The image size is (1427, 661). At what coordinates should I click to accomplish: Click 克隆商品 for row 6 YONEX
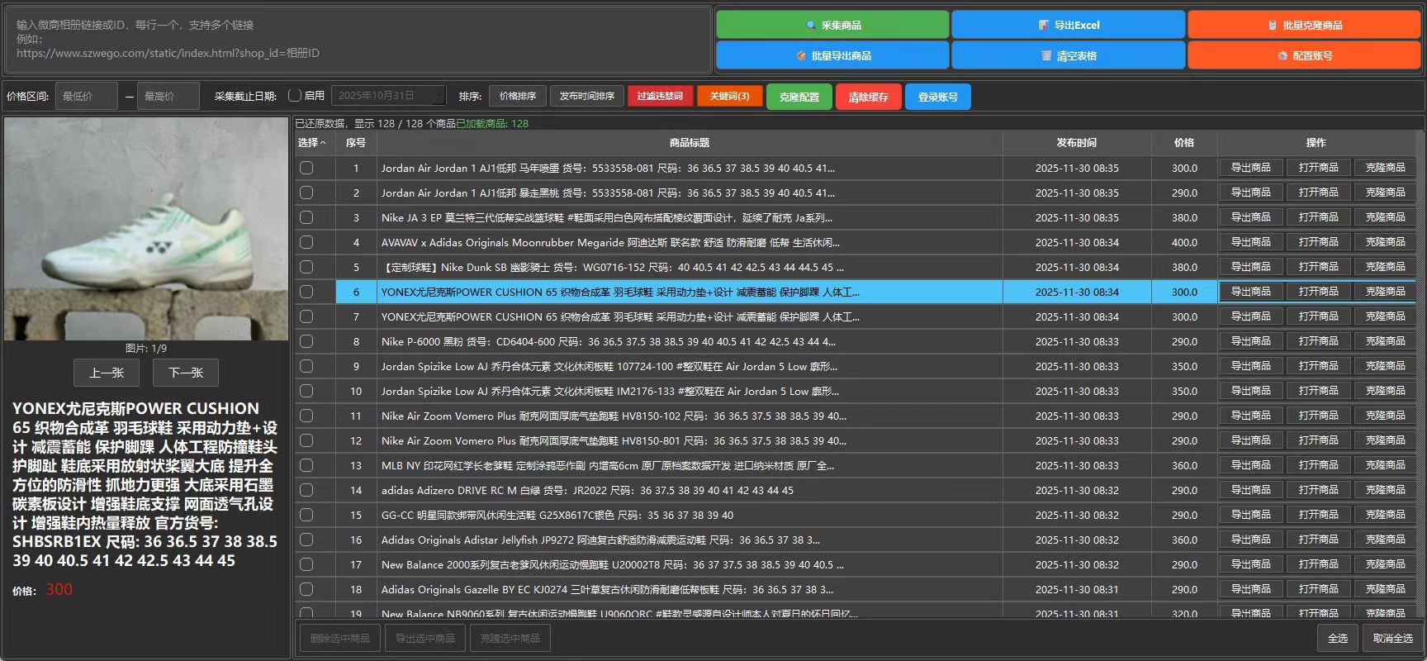click(x=1385, y=291)
